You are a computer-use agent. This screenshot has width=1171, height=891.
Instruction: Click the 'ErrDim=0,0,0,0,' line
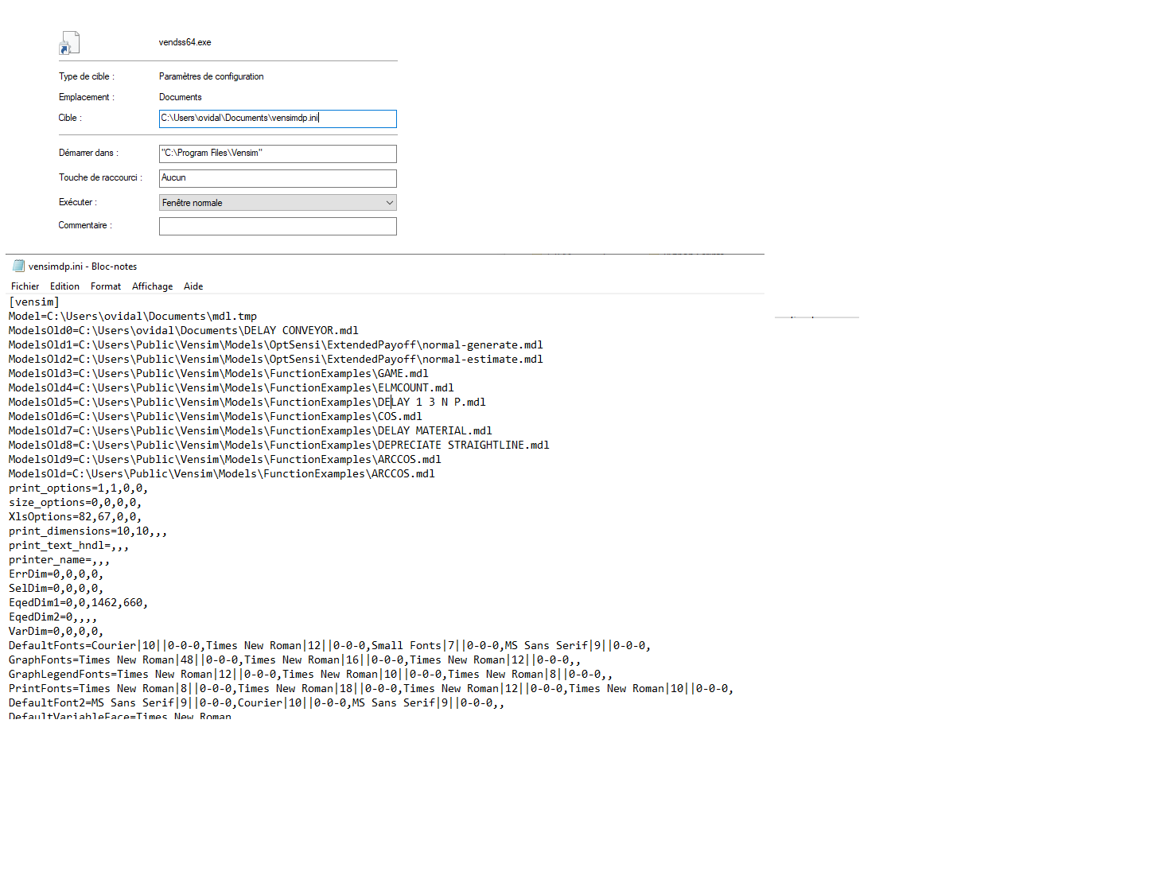click(56, 574)
